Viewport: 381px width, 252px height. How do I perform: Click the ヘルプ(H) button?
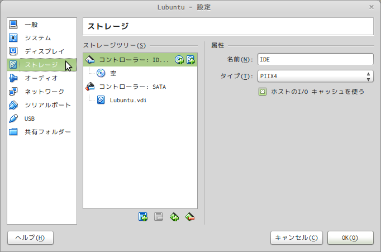pos(30,237)
